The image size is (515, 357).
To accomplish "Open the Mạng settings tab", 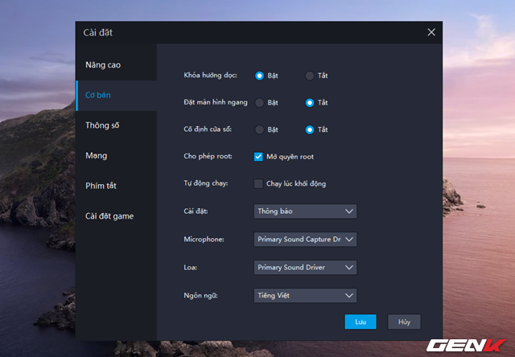I will coord(116,155).
